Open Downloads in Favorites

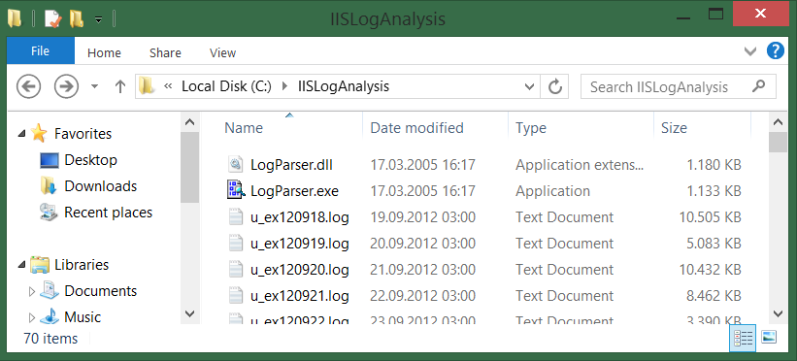[x=101, y=186]
